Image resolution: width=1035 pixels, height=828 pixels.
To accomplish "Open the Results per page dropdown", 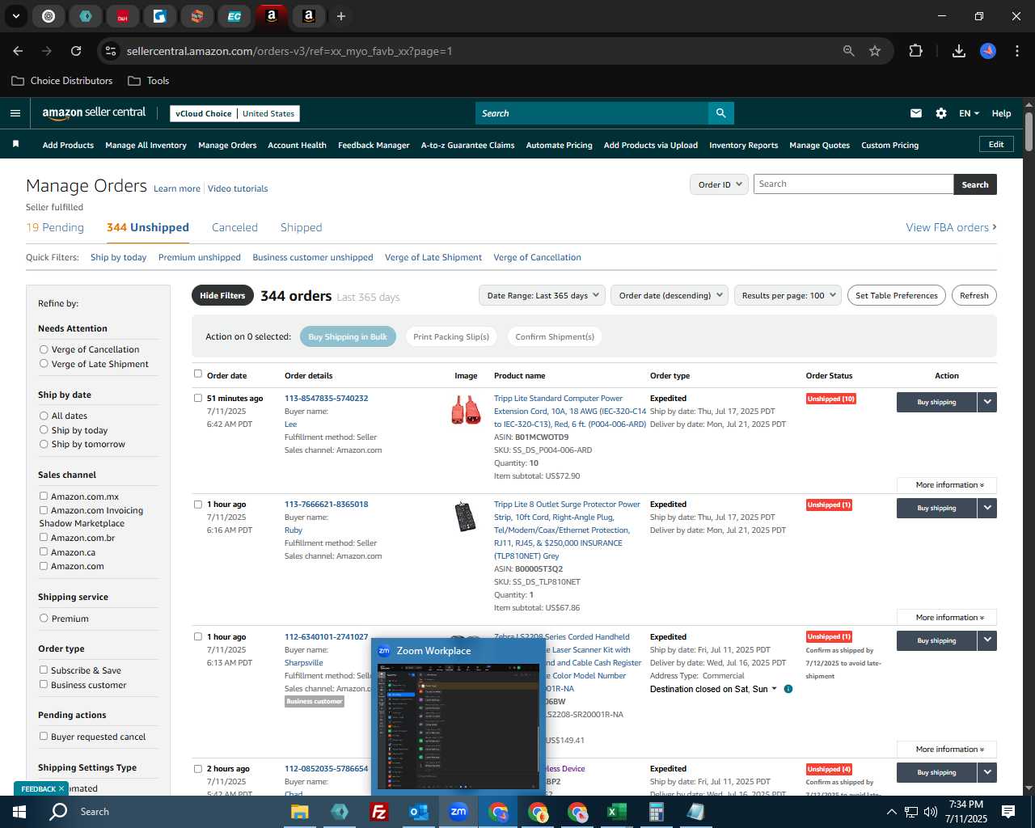I will click(x=788, y=295).
